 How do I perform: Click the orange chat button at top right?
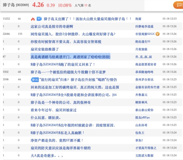pyautogui.click(x=178, y=5)
